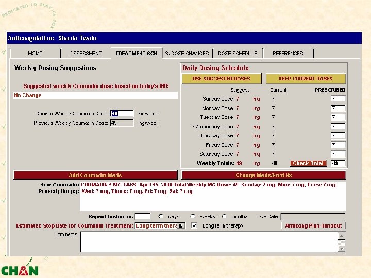Screen dimensions: 371x278
Task: Click the Monday prescribed dose field
Action: tap(338, 108)
